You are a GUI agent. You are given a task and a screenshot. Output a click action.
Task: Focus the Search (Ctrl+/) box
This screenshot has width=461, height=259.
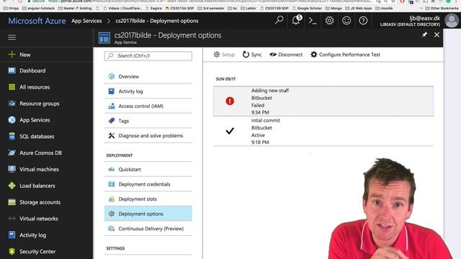coord(148,56)
